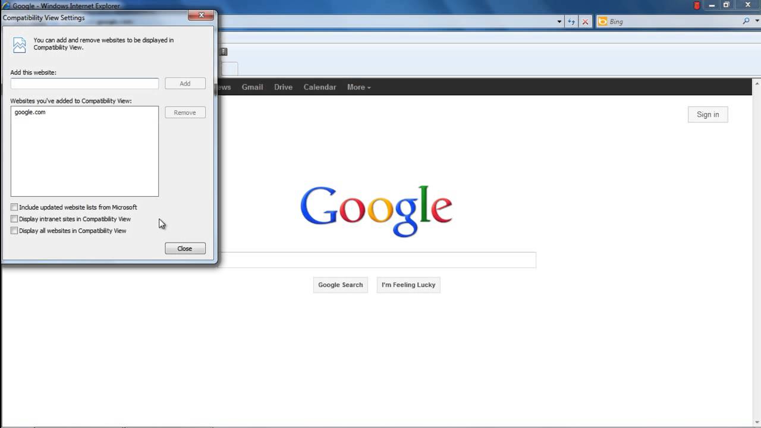This screenshot has width=761, height=428.
Task: Click the Bing search box
Action: tap(675, 21)
